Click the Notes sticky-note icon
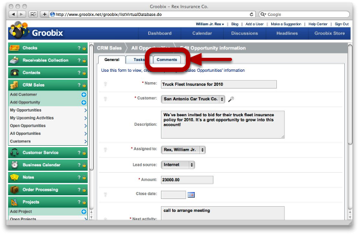359x235 pixels. [14, 177]
